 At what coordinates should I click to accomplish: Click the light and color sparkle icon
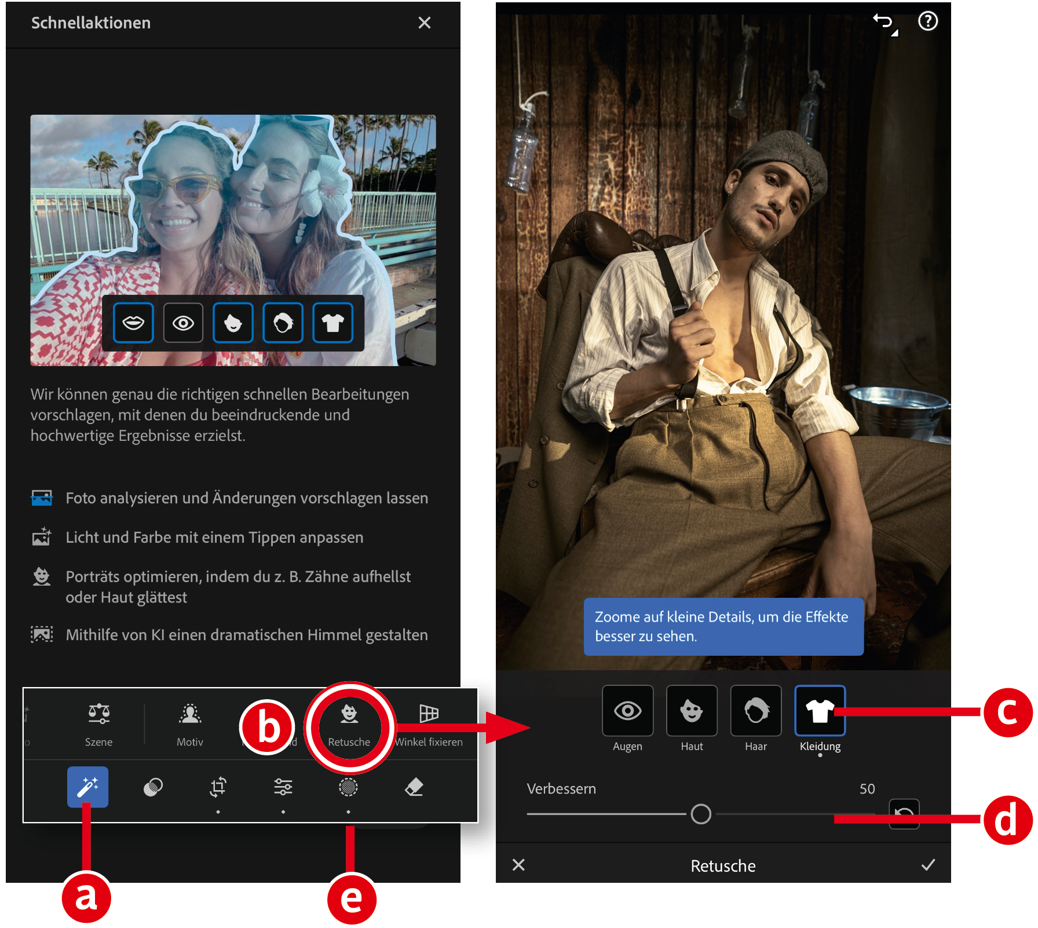[42, 537]
